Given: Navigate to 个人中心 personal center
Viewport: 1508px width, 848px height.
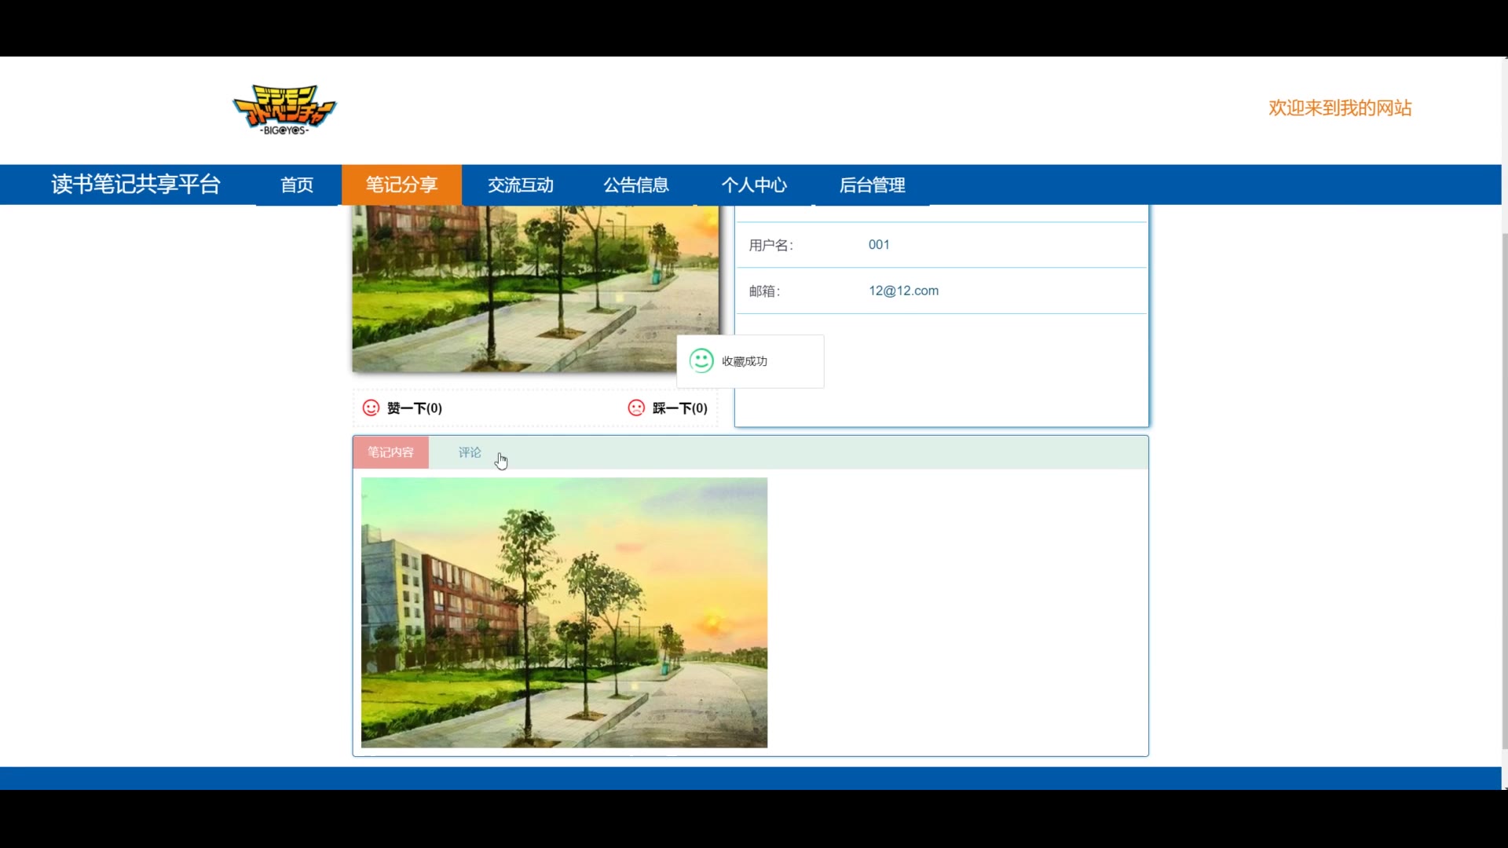Looking at the screenshot, I should pyautogui.click(x=754, y=185).
